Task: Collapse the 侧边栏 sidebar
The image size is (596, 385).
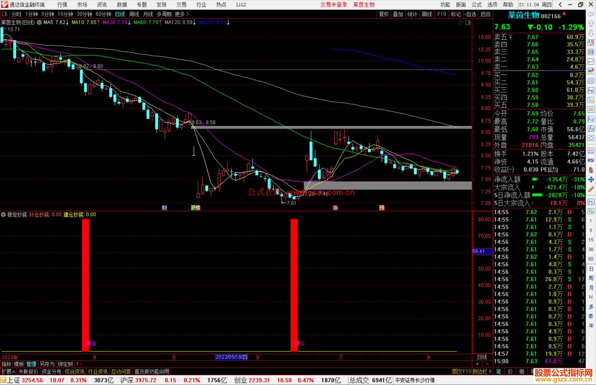Action: pyautogui.click(x=482, y=371)
